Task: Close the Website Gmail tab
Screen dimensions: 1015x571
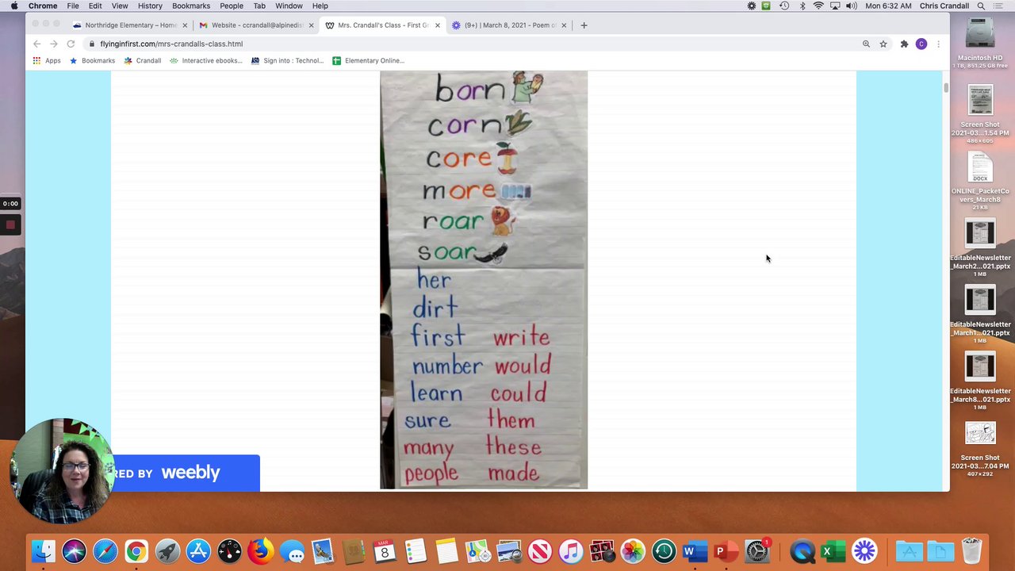Action: pyautogui.click(x=311, y=25)
